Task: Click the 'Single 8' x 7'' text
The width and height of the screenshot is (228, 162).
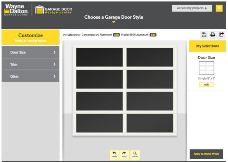Action: click(207, 78)
